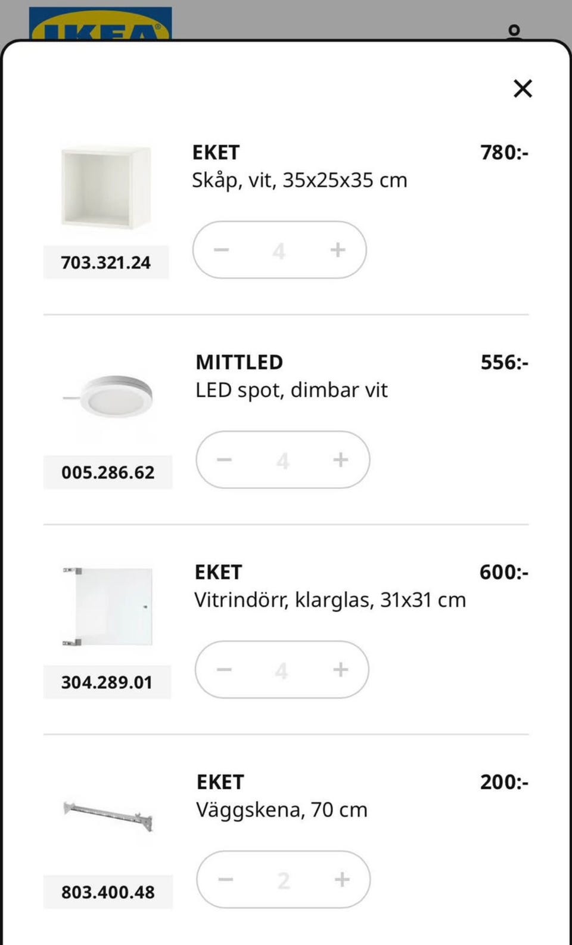572x945 pixels.
Task: Click article number 005.286.62
Action: tap(108, 472)
